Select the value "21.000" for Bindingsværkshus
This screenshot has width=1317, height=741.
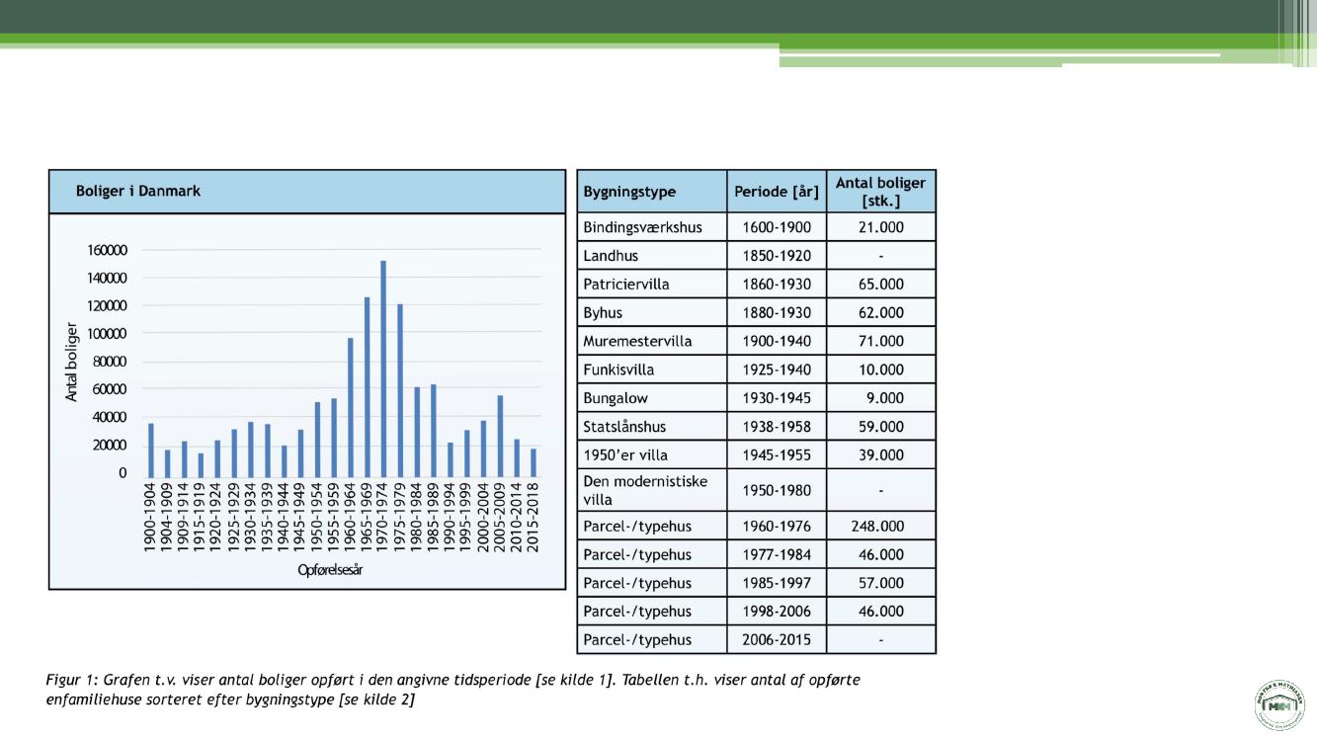click(x=880, y=227)
